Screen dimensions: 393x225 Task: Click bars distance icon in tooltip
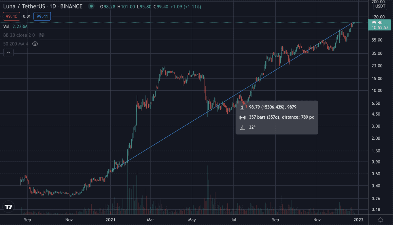[x=242, y=117]
